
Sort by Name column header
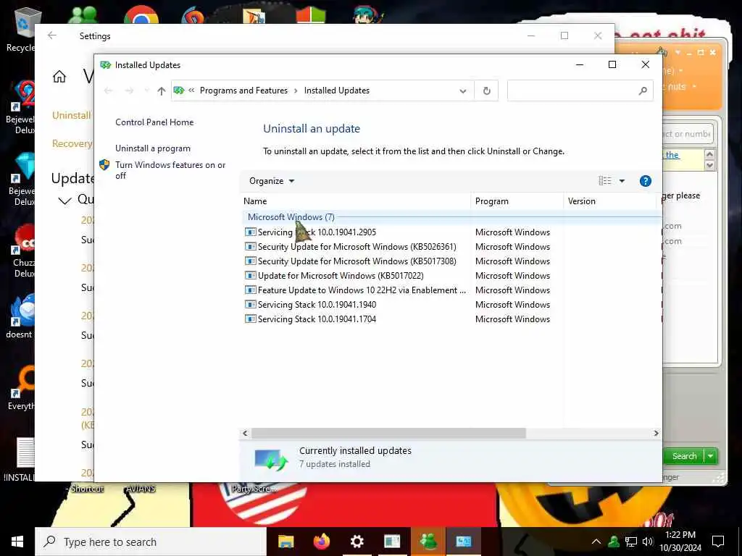point(357,201)
